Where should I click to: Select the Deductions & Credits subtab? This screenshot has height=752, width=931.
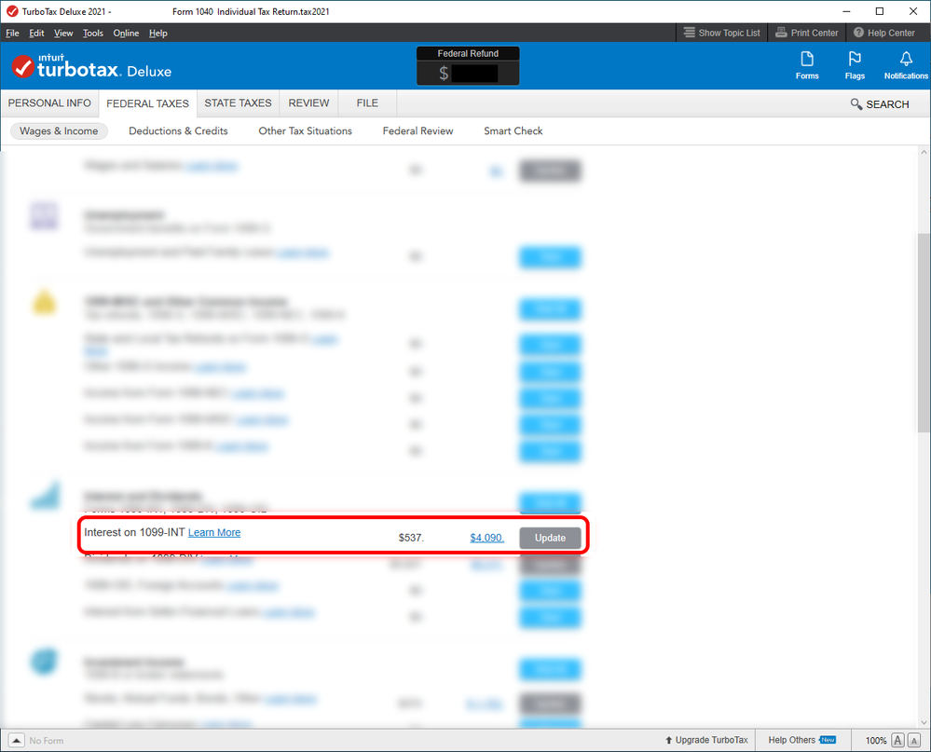coord(178,131)
